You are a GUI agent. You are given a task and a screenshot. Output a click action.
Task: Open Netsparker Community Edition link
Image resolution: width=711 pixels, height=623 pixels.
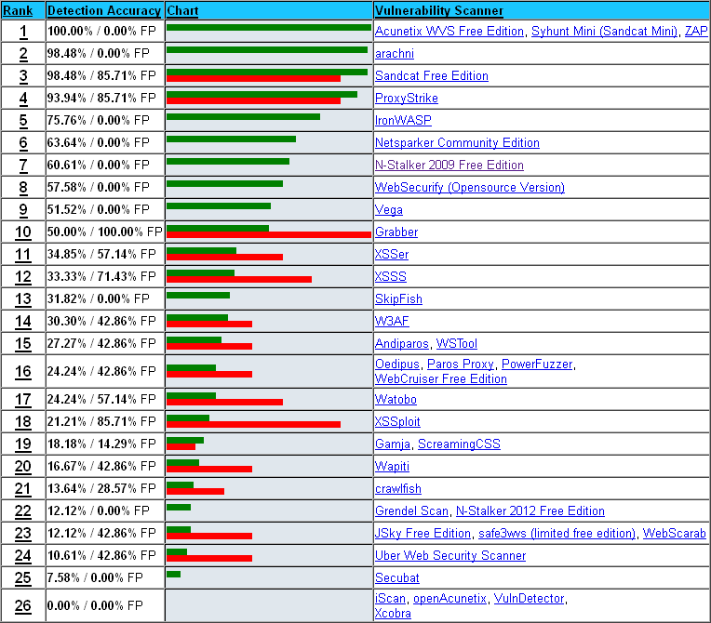coord(457,142)
